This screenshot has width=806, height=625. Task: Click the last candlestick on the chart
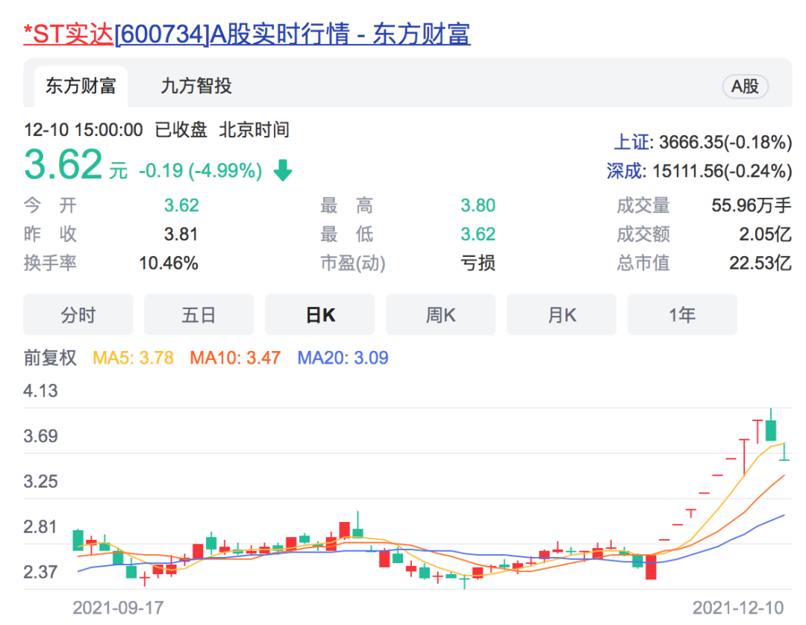coord(784,453)
